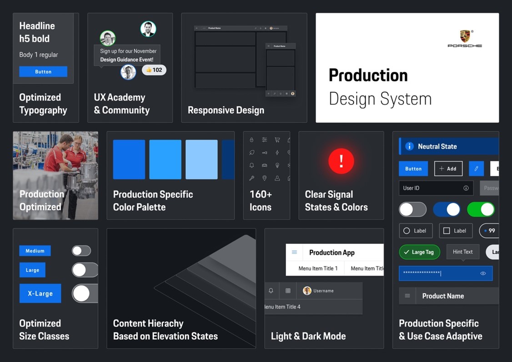Open the Production Optimized factory photo
This screenshot has width=512, height=362.
point(55,176)
